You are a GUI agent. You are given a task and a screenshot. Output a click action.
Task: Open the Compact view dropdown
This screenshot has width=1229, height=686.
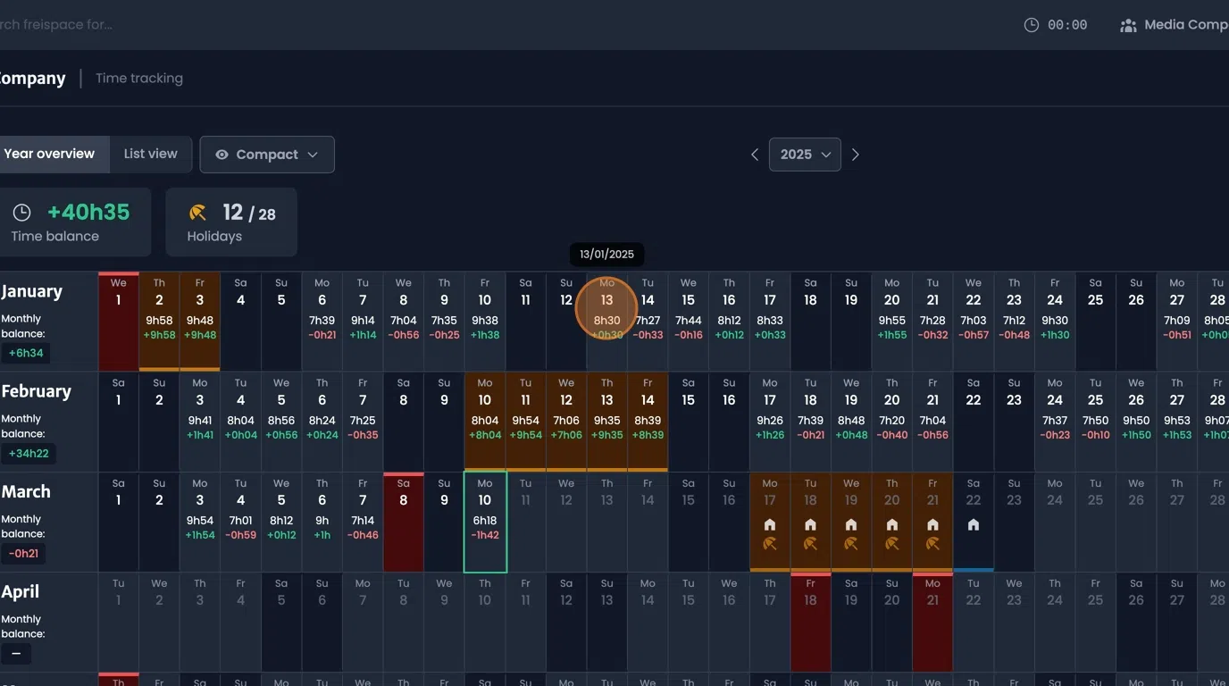267,154
